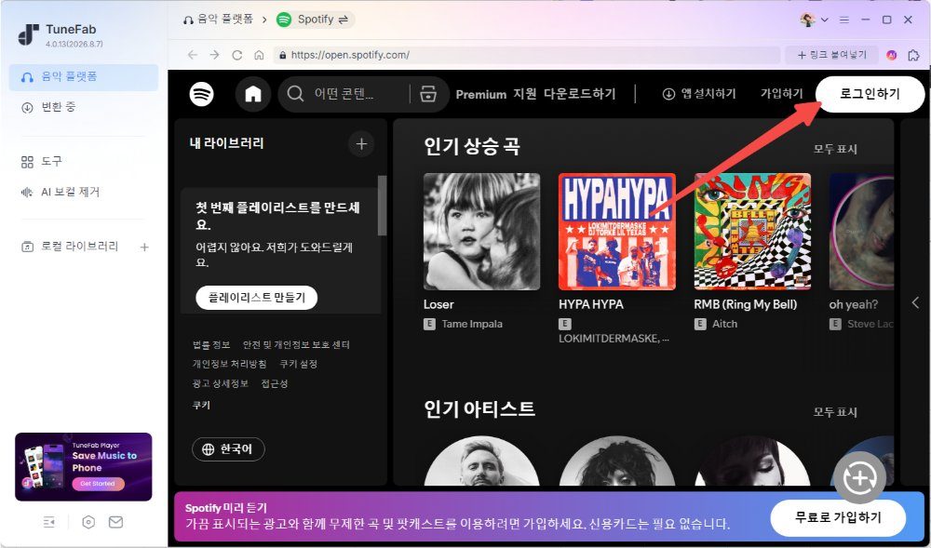Screen dimensions: 931x548
Task: Open 법률 정보 link
Action: [211, 344]
